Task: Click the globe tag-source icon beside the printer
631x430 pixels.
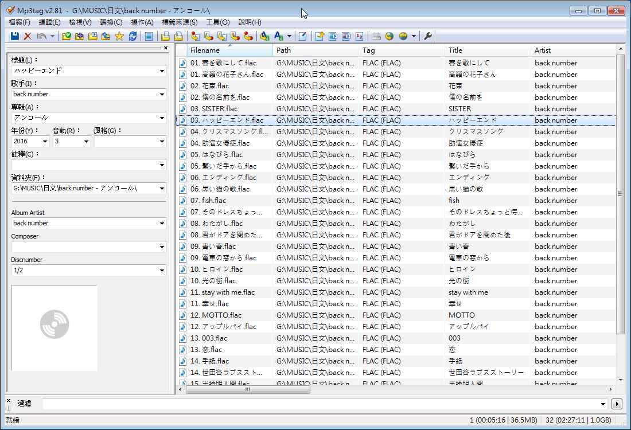Action: coord(389,36)
